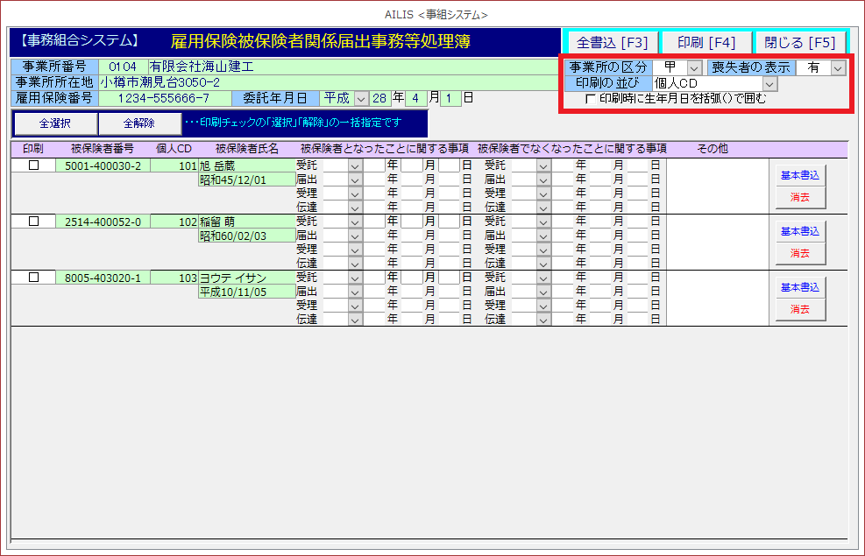
Task: Check print box for ヨウテ イサン
Action: click(34, 278)
